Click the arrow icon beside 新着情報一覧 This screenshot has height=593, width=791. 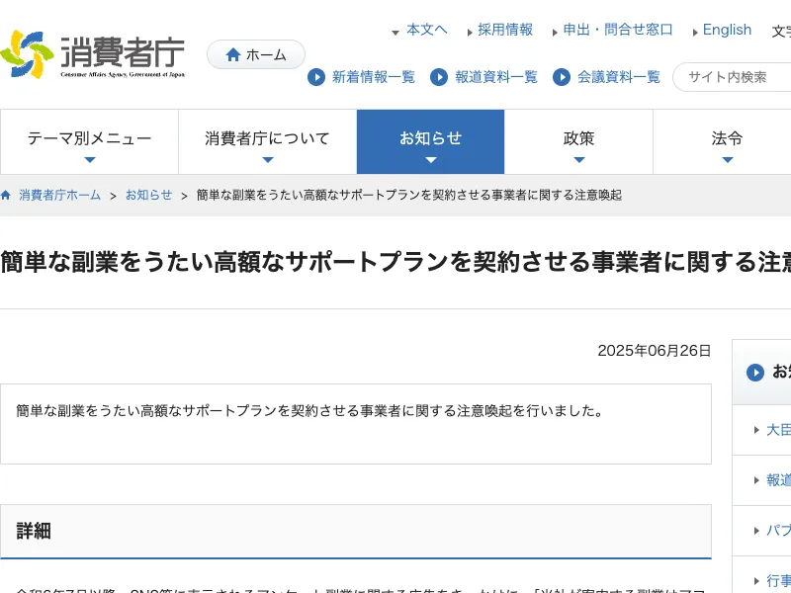click(316, 77)
